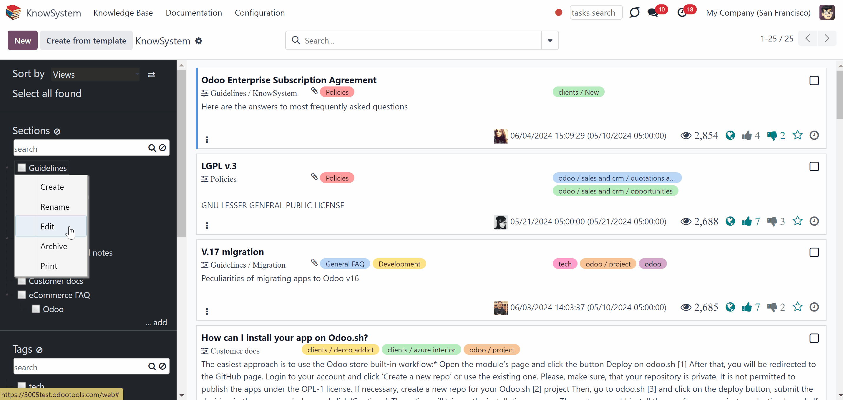843x400 pixels.
Task: Open the Configuration menu
Action: [260, 13]
